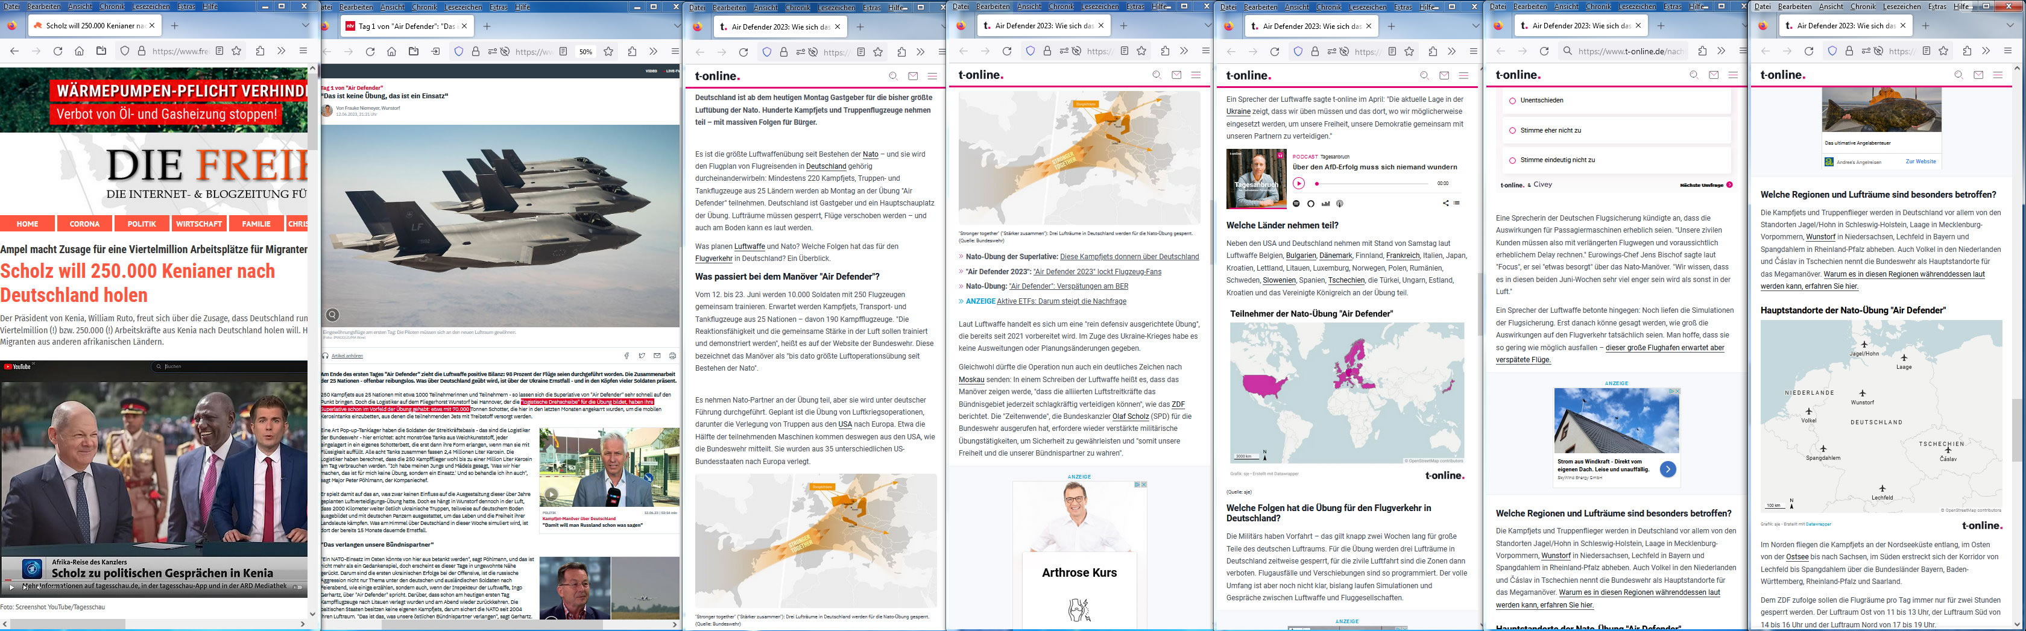Open link 'Air Defender: Verspätungen am BER'

coord(1068,286)
